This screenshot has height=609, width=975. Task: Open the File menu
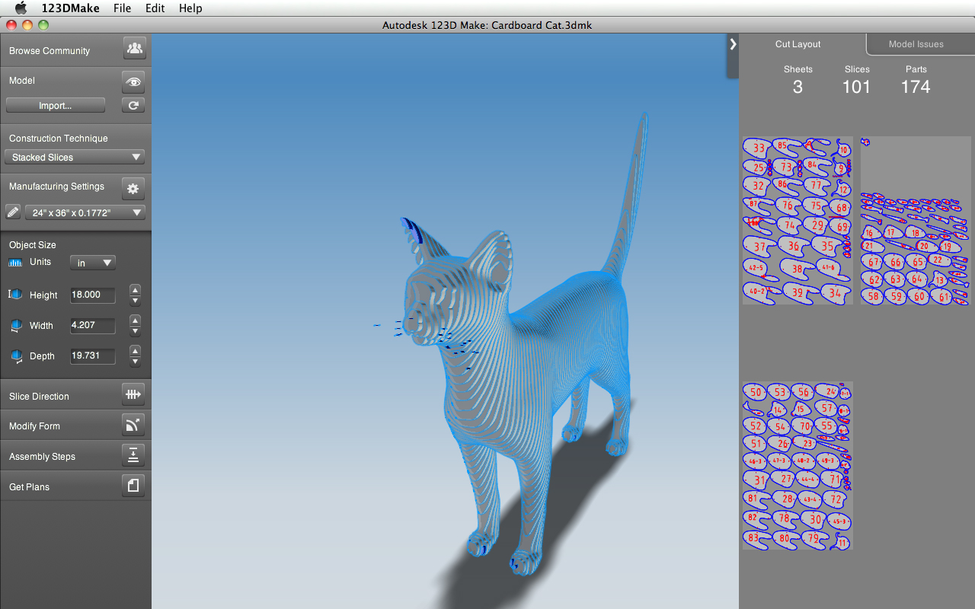(122, 8)
